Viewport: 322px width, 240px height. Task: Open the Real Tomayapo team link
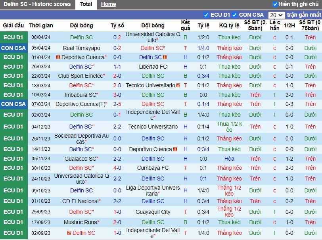[x=82, y=48]
